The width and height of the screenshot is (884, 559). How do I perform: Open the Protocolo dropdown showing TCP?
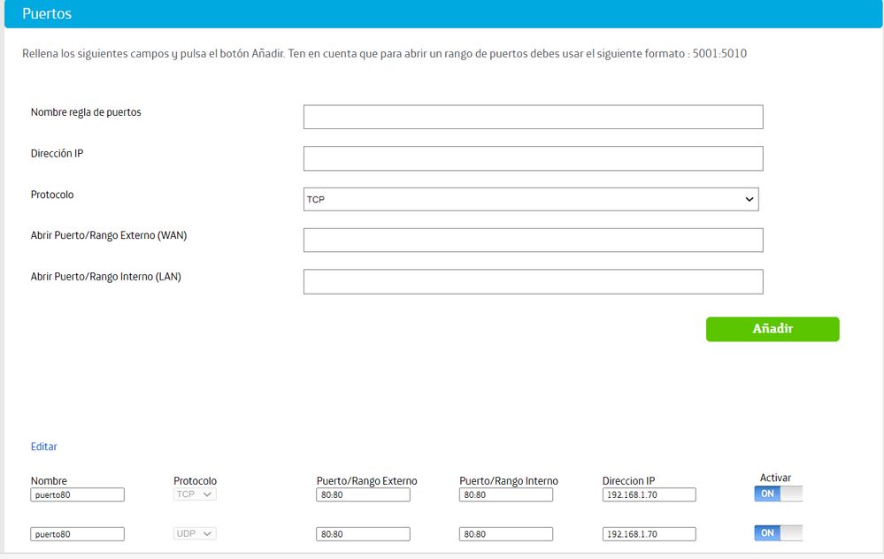[x=531, y=200]
